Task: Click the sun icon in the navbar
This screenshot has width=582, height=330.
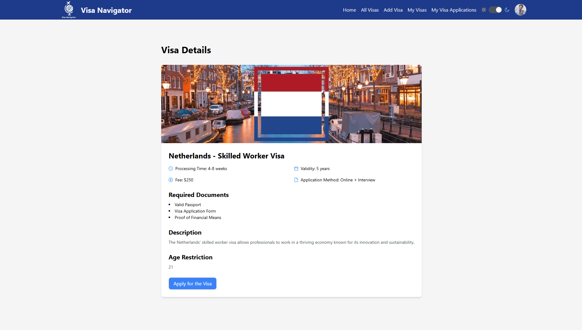Action: click(484, 10)
